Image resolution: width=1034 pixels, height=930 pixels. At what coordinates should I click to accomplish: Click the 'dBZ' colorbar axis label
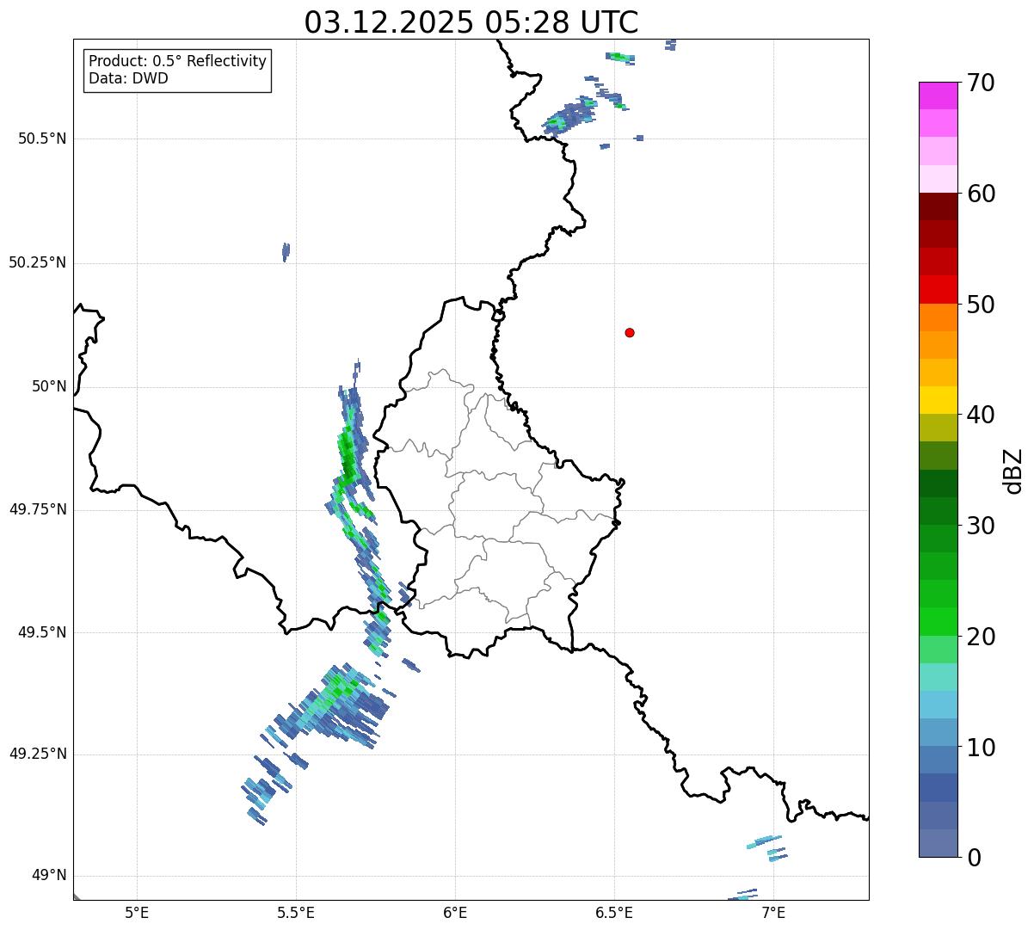pos(1014,471)
